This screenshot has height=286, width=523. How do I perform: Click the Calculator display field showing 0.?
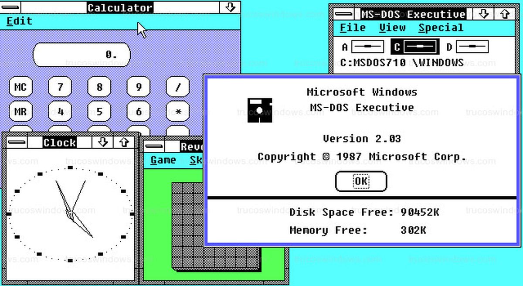82,54
